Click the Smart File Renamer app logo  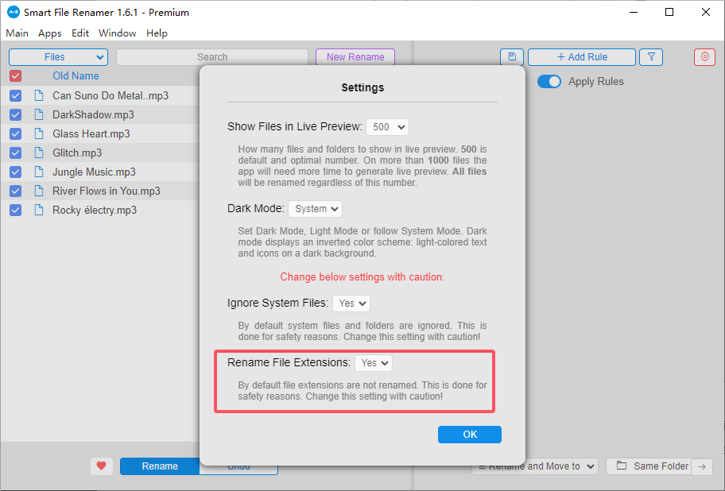pyautogui.click(x=14, y=12)
